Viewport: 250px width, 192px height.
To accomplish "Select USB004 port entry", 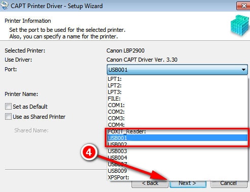I will (x=177, y=158).
